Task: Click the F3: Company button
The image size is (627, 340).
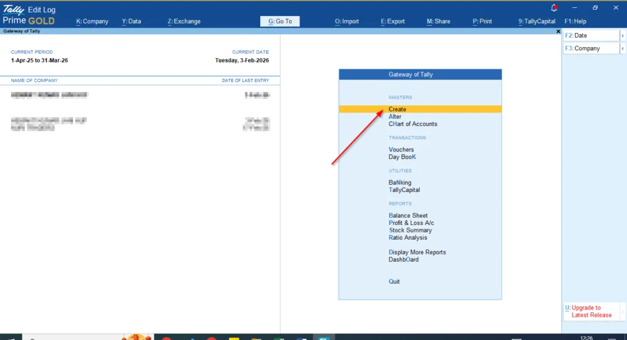Action: (591, 48)
